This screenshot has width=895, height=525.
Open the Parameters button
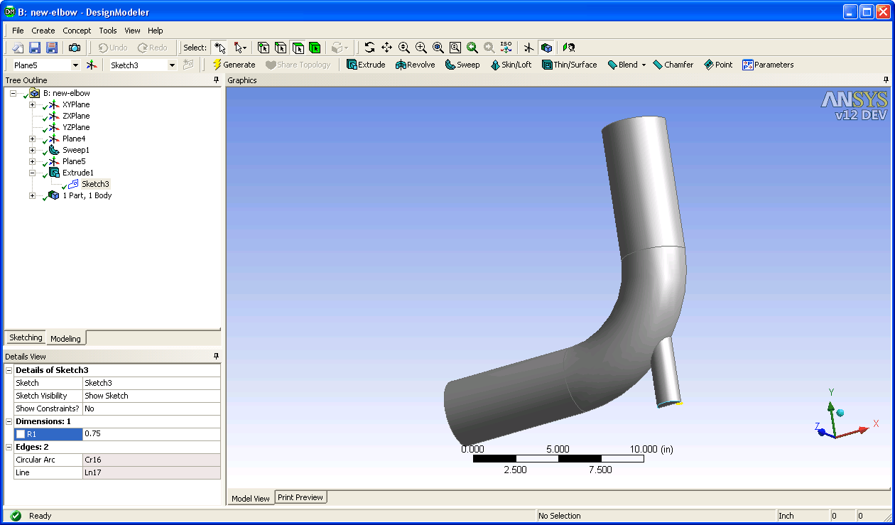click(x=768, y=65)
